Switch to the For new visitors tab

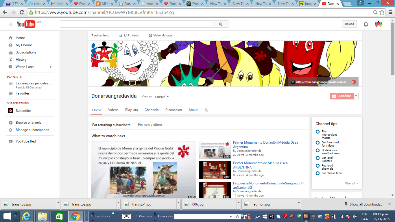pos(150,125)
